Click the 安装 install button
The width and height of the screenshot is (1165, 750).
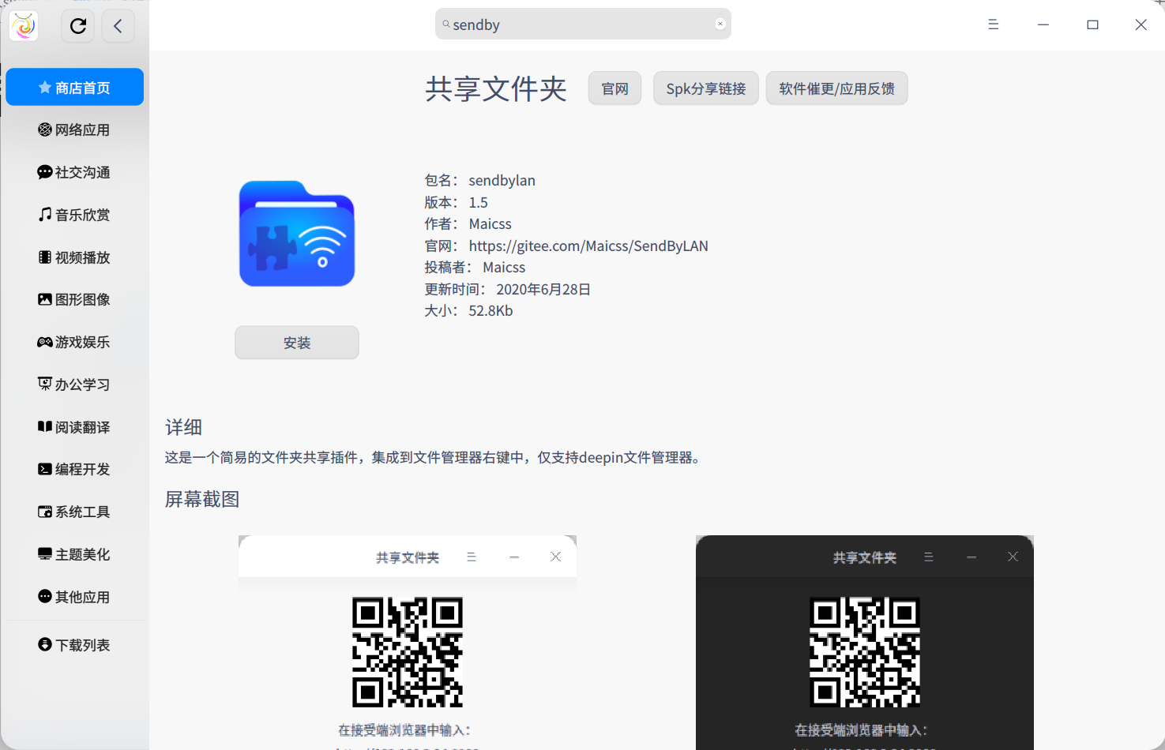296,342
